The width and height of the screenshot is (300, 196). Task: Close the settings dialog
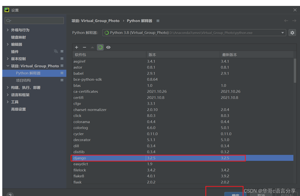(295, 10)
